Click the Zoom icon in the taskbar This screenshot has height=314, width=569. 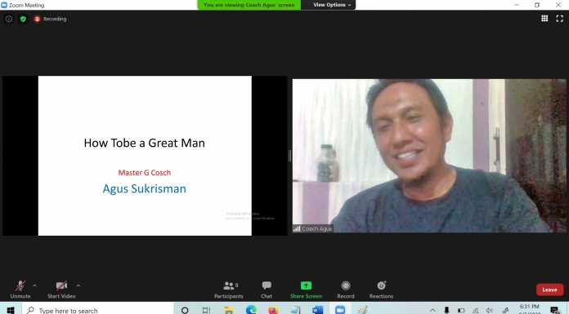[x=340, y=310]
